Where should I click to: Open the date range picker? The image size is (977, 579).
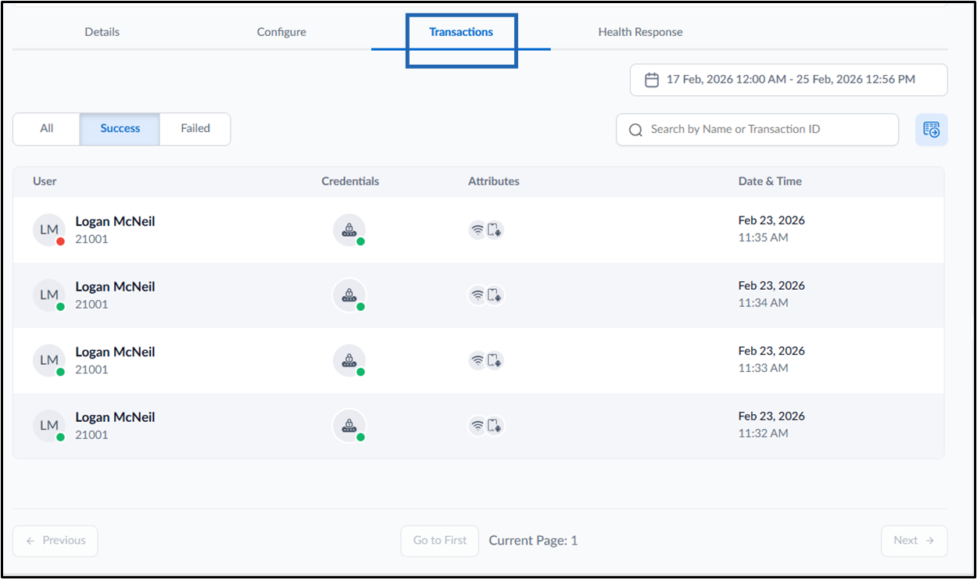click(x=789, y=80)
